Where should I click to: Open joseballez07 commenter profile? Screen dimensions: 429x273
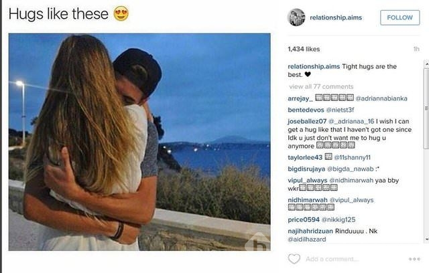tap(307, 121)
